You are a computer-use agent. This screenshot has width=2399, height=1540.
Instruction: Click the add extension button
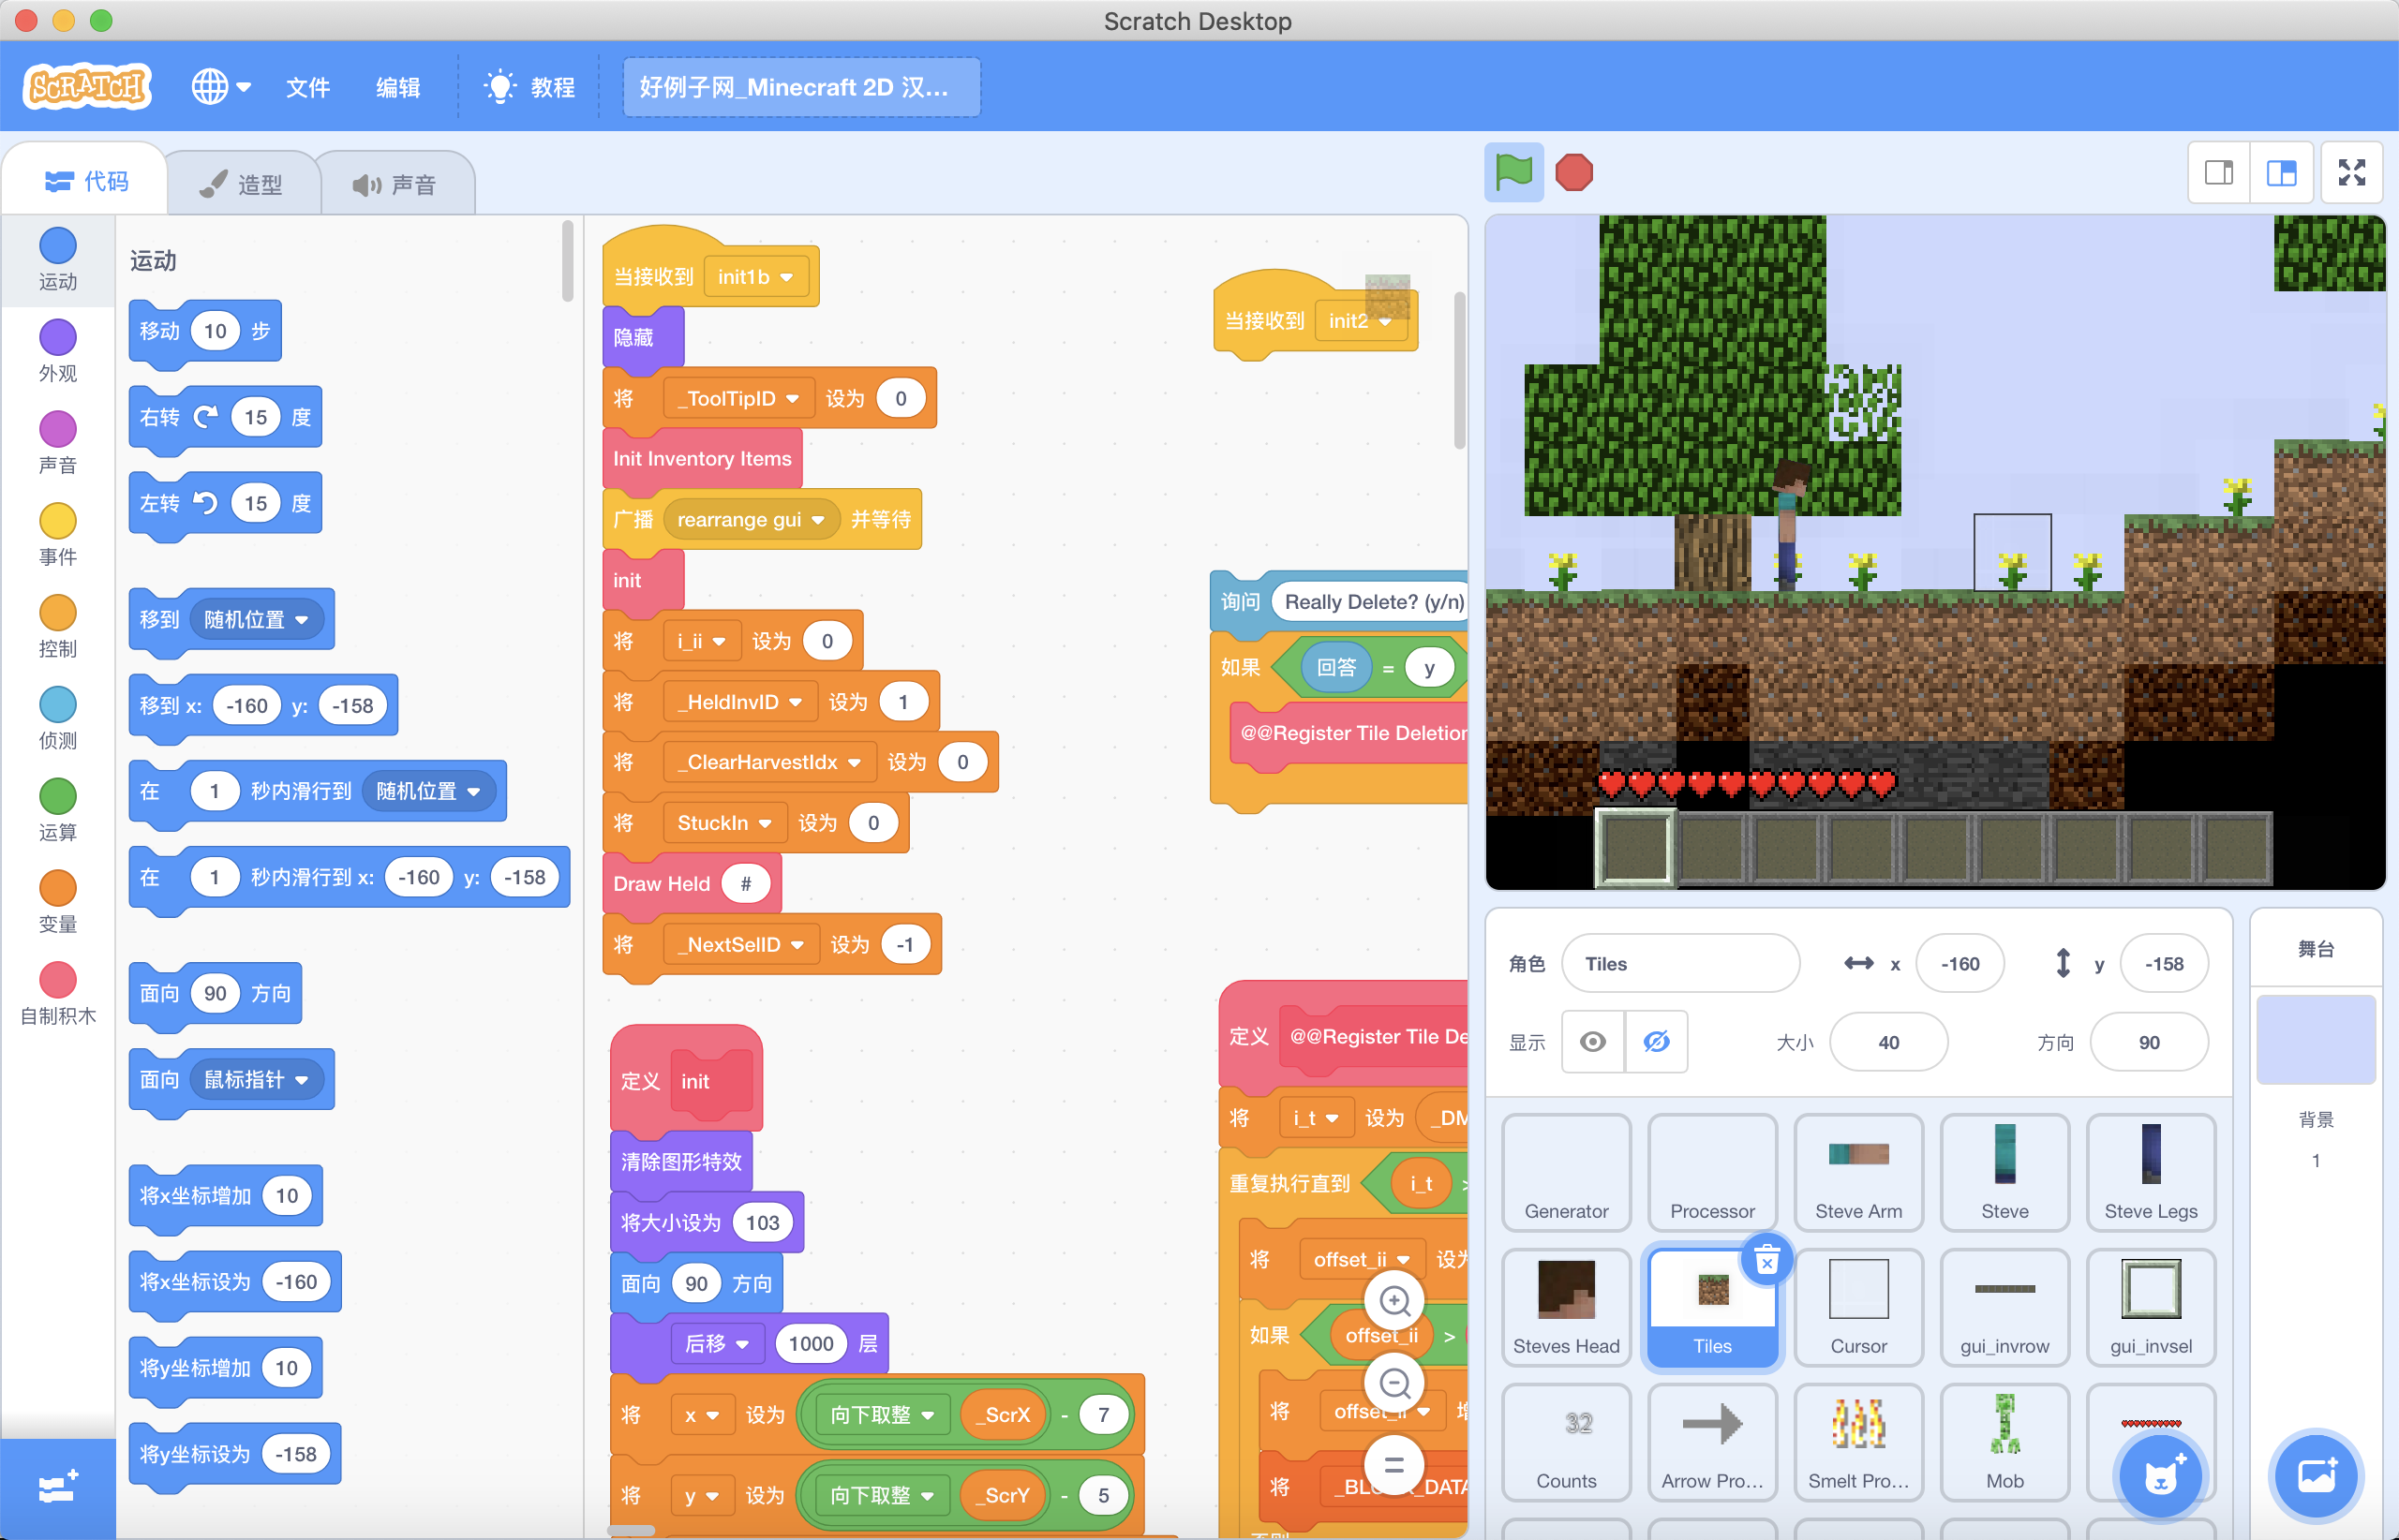pos(58,1488)
